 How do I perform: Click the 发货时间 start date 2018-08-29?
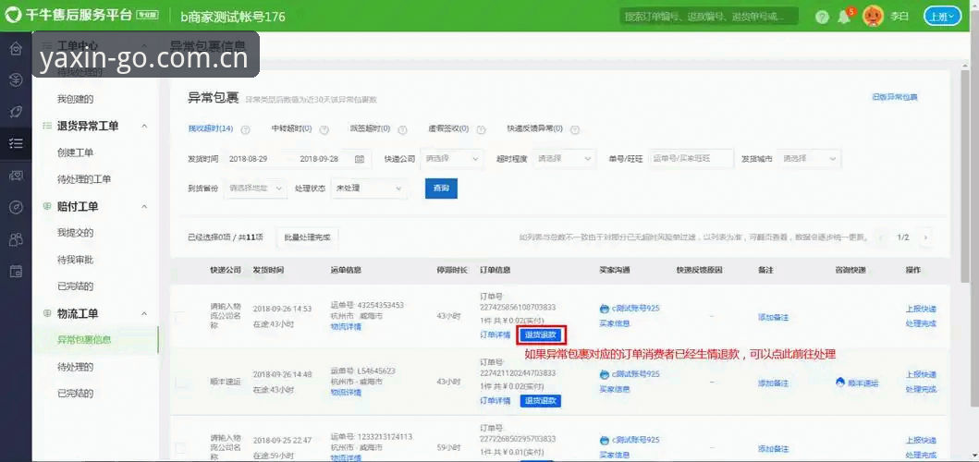248,159
